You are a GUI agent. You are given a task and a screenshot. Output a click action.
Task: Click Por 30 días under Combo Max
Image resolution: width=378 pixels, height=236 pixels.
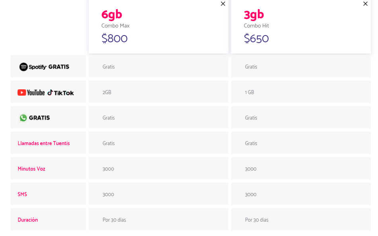point(114,220)
